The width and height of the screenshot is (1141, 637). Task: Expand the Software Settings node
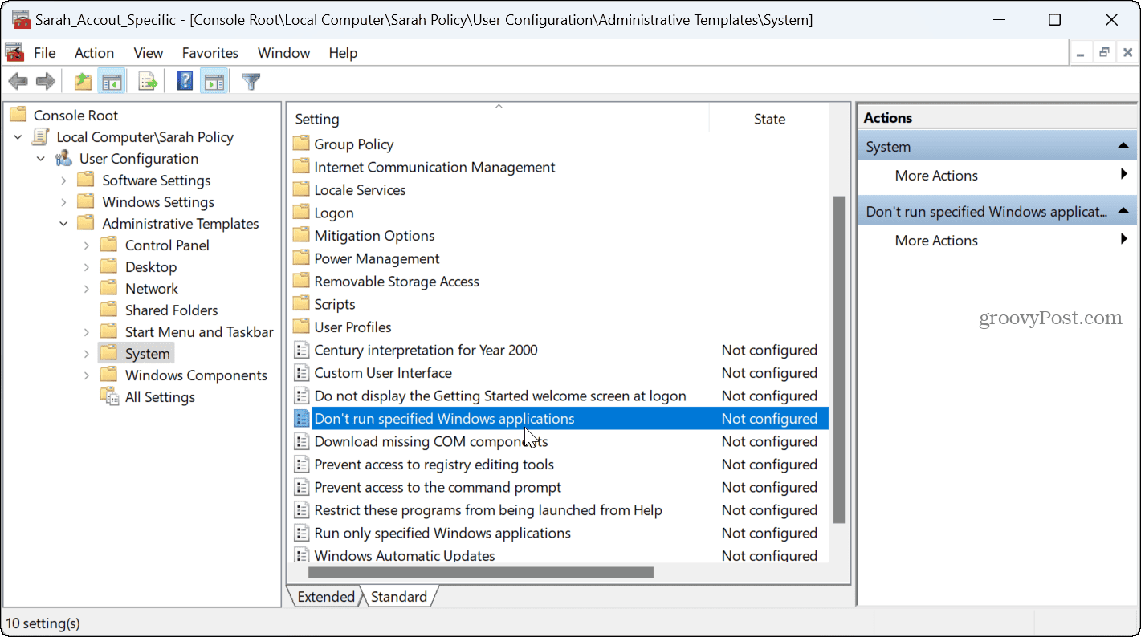(x=63, y=181)
